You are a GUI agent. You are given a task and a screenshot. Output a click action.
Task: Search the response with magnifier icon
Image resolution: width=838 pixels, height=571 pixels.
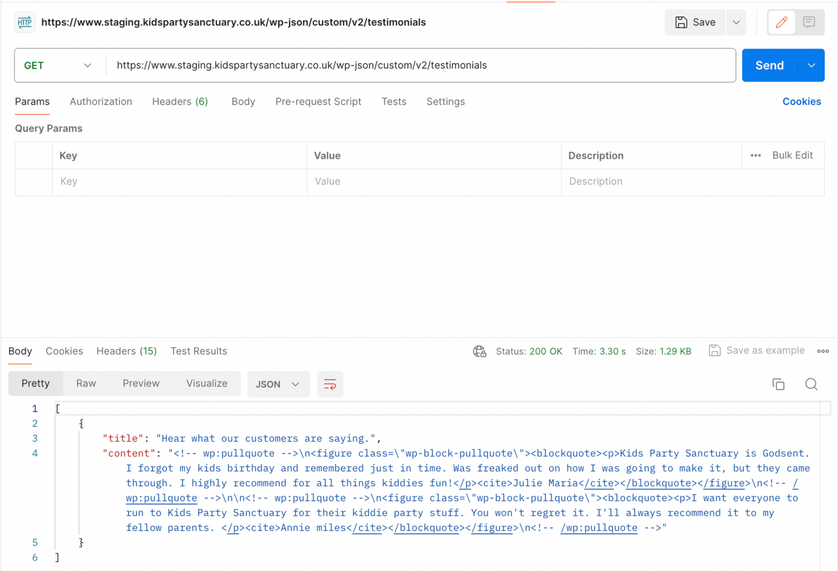[x=811, y=384]
